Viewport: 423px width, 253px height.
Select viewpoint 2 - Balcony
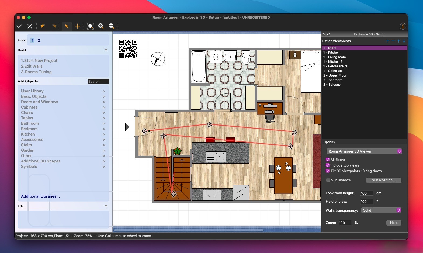[x=365, y=85]
